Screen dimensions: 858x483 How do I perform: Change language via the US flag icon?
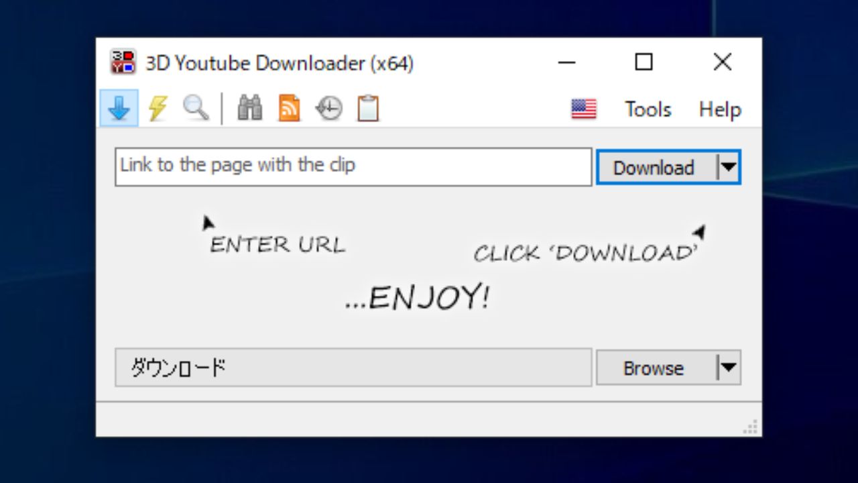pyautogui.click(x=584, y=109)
